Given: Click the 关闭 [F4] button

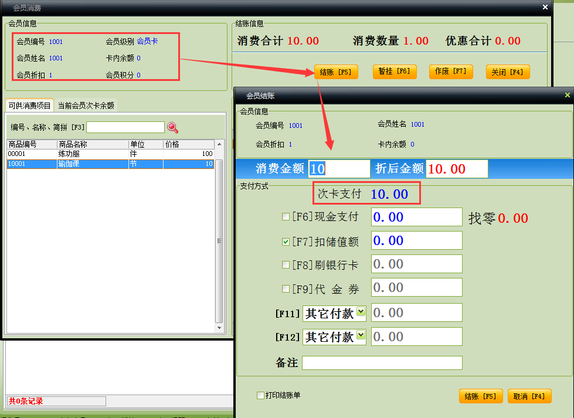Looking at the screenshot, I should 507,72.
